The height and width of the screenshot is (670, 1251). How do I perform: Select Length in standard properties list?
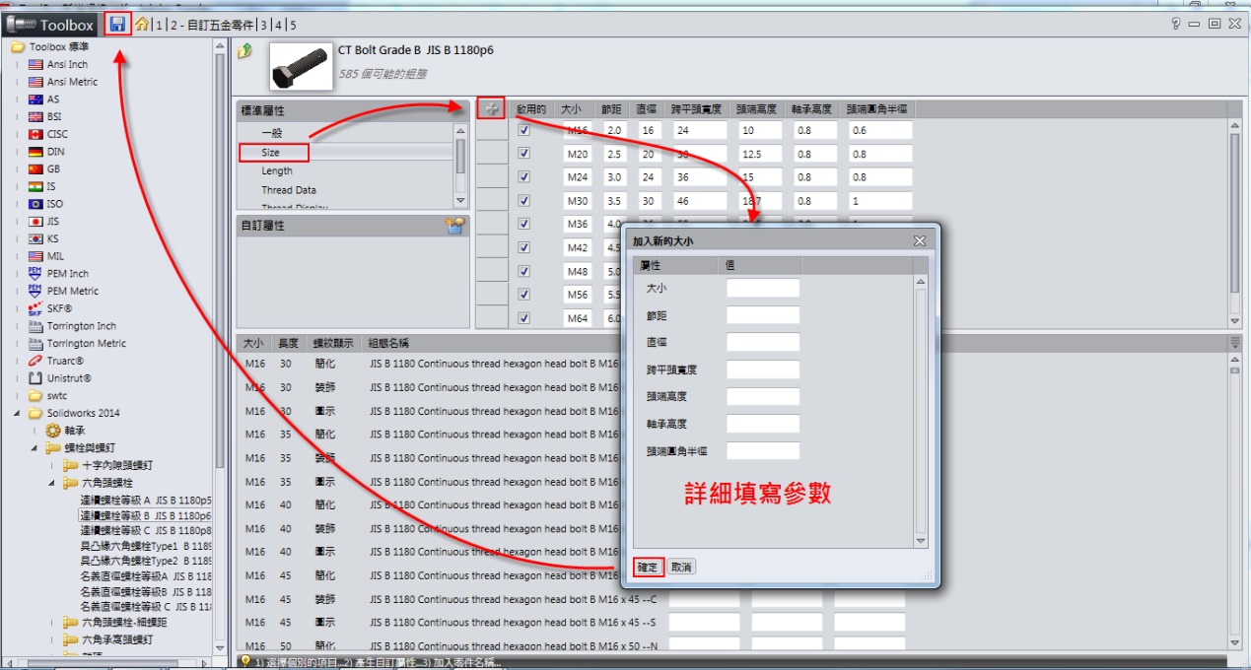pyautogui.click(x=277, y=171)
